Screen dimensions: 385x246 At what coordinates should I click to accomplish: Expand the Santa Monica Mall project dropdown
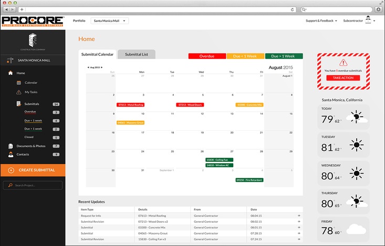(x=109, y=20)
